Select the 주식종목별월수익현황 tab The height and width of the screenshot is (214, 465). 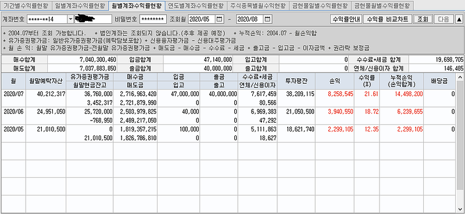coord(257,6)
